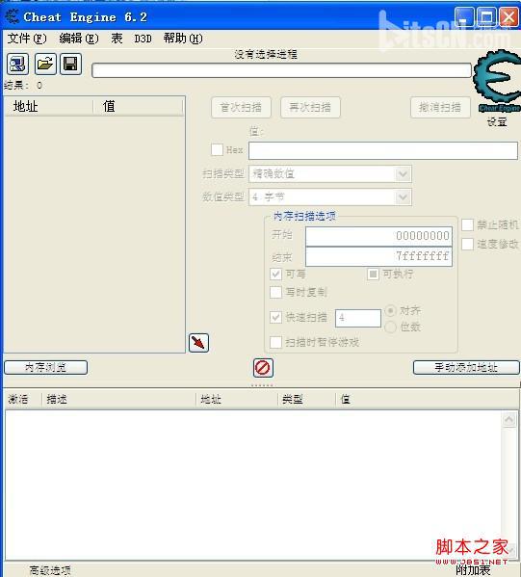521x577 pixels.
Task: Open the process list icon
Action: pyautogui.click(x=17, y=64)
